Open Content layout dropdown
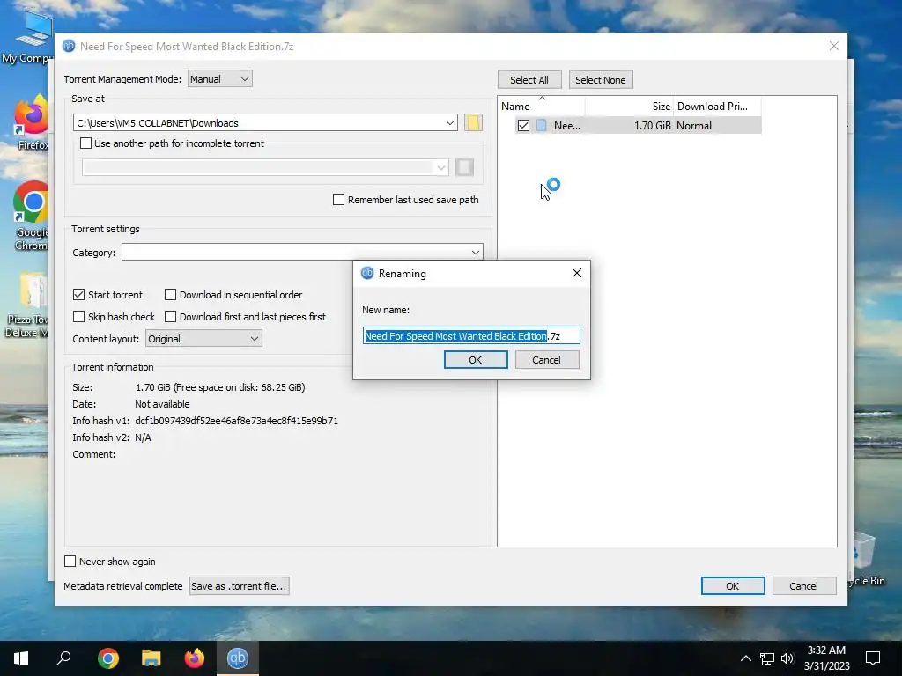Screen dimensions: 902x676 pos(203,339)
